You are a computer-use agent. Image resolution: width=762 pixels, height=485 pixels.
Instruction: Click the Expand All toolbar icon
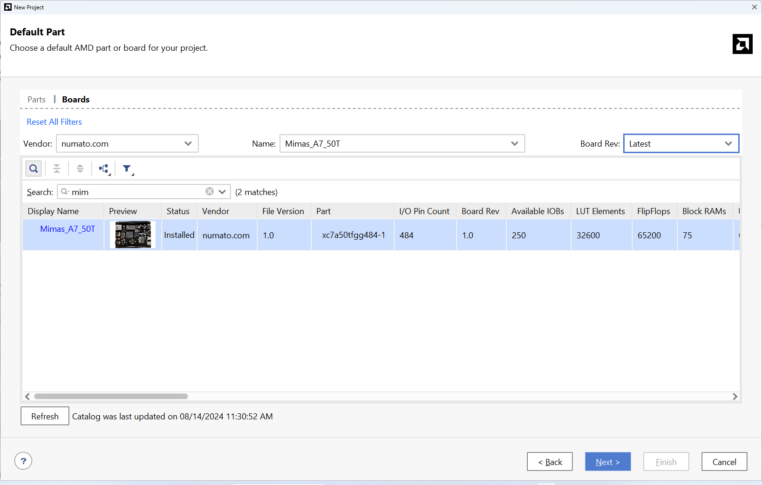pos(80,168)
